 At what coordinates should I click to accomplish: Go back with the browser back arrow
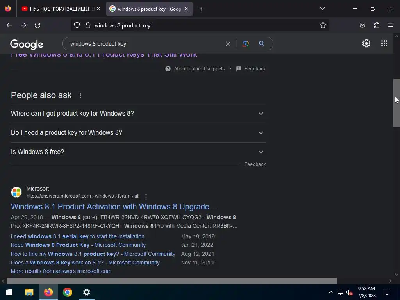9,25
